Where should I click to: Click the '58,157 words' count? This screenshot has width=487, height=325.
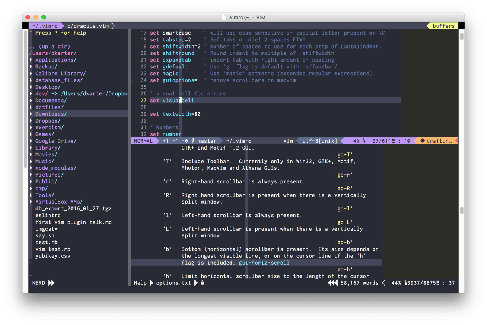359,283
